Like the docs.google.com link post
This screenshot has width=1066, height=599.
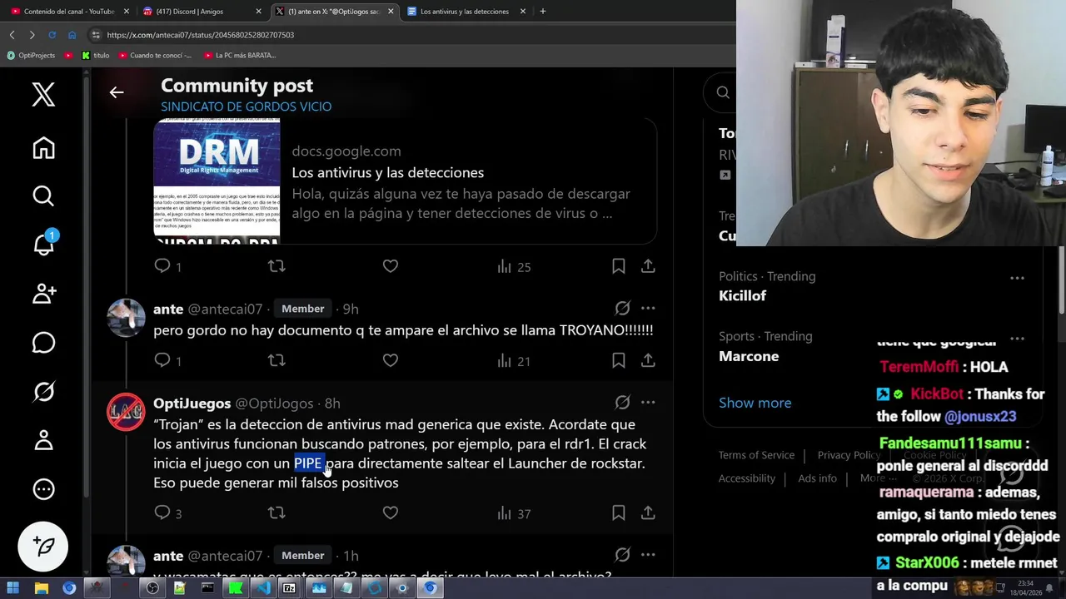click(x=391, y=266)
